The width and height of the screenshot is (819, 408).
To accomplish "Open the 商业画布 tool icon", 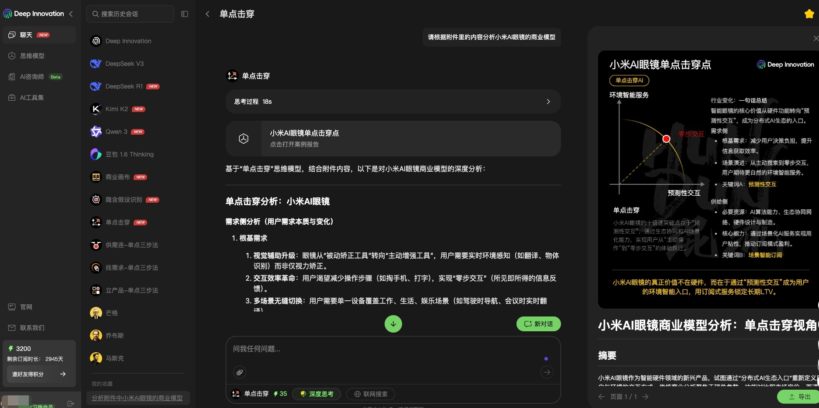I will tap(96, 177).
